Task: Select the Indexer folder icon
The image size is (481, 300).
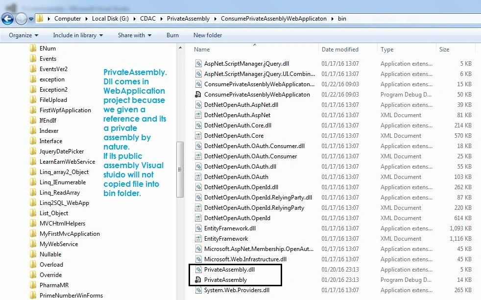Action: 33,131
